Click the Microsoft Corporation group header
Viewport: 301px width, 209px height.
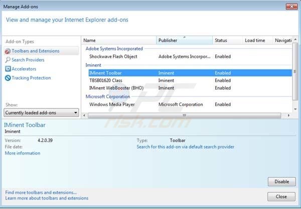pyautogui.click(x=108, y=96)
